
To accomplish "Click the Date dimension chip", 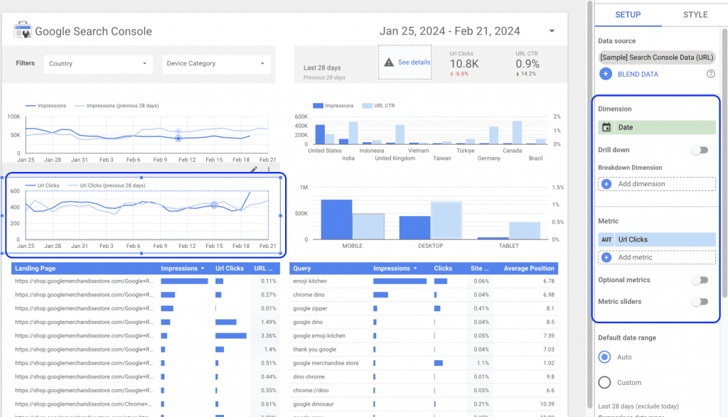I will click(656, 127).
